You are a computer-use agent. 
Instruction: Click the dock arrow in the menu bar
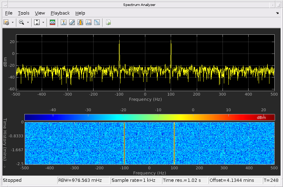[x=277, y=13]
